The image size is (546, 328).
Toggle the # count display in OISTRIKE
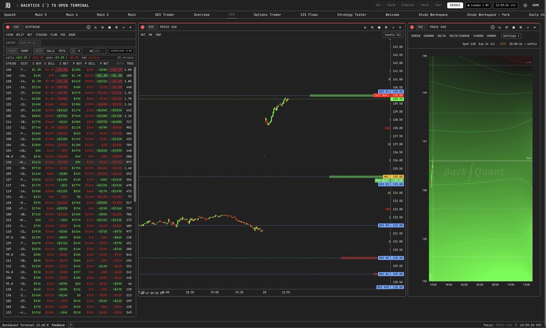(x=79, y=51)
